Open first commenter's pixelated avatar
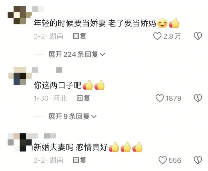This screenshot has width=208, height=171. coord(20,15)
